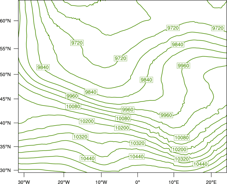Click the 30°N latitude axis label
227x184 pixels.
coord(5,170)
